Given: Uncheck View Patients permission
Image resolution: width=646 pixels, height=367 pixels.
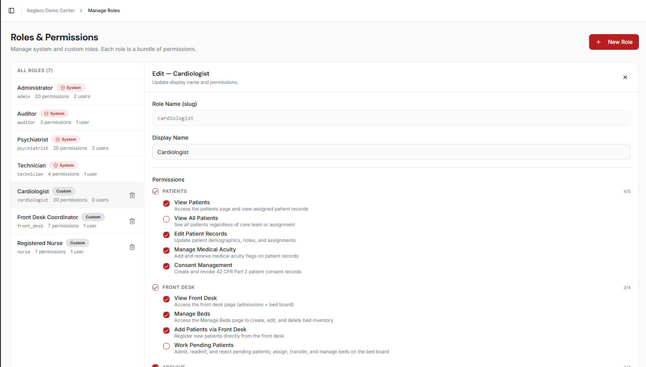Looking at the screenshot, I should [166, 203].
